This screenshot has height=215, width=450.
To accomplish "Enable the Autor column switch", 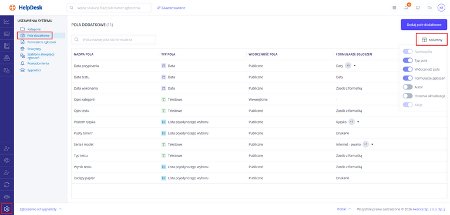I will click(x=408, y=87).
